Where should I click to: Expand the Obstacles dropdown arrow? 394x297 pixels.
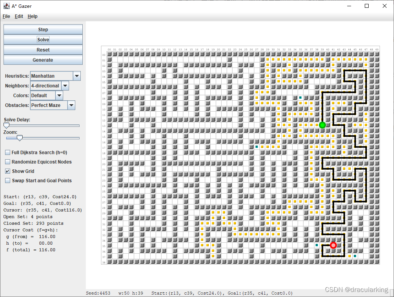[x=71, y=105]
